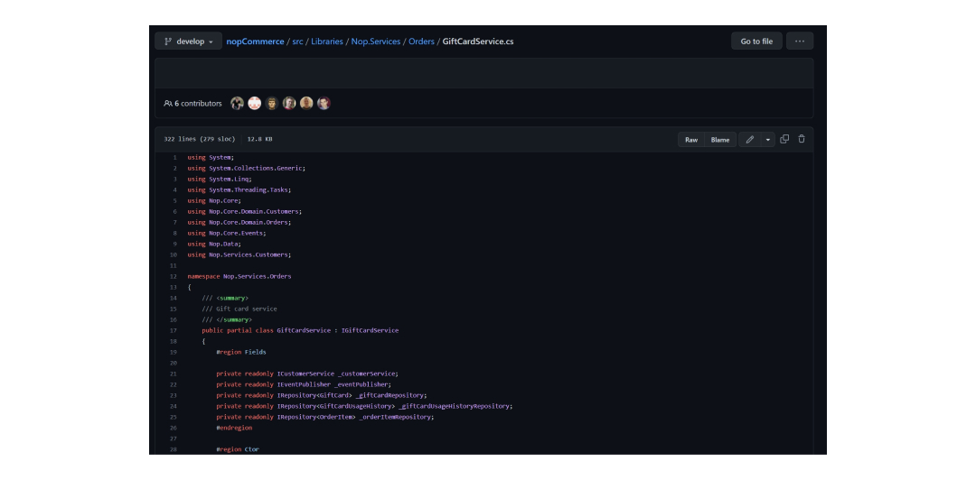Expand the edit options dropdown arrow

768,140
